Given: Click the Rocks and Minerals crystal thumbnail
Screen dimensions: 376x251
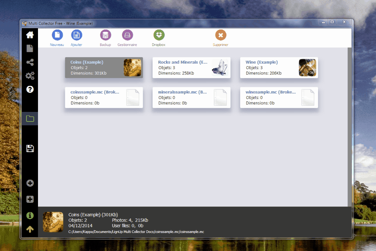Looking at the screenshot, I should (x=220, y=68).
